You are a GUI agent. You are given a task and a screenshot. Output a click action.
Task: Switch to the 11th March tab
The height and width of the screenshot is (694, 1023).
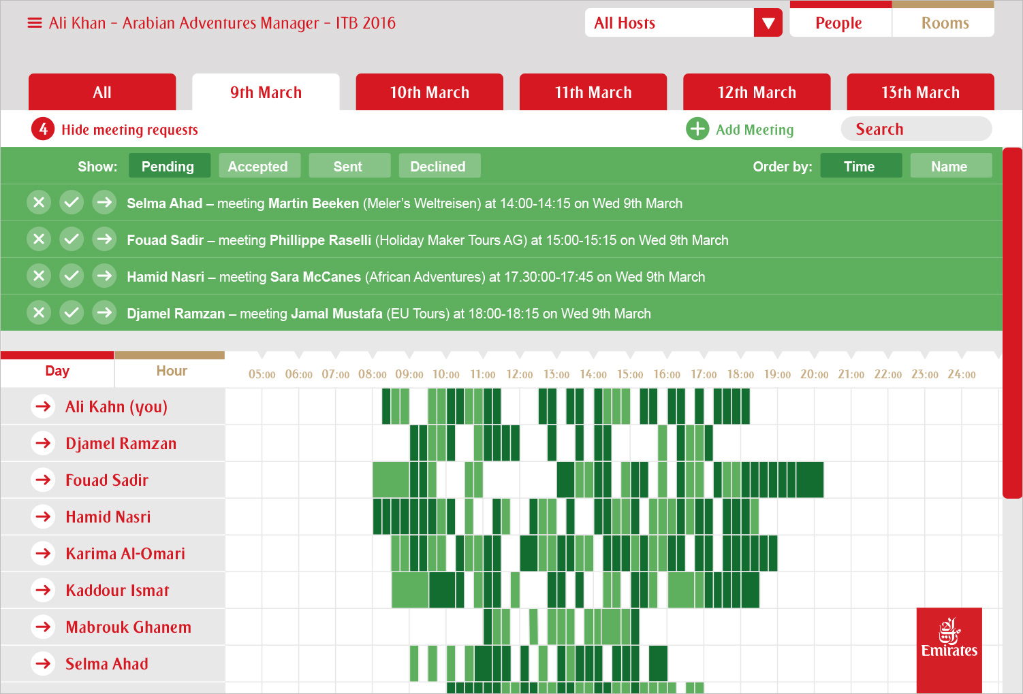[593, 93]
